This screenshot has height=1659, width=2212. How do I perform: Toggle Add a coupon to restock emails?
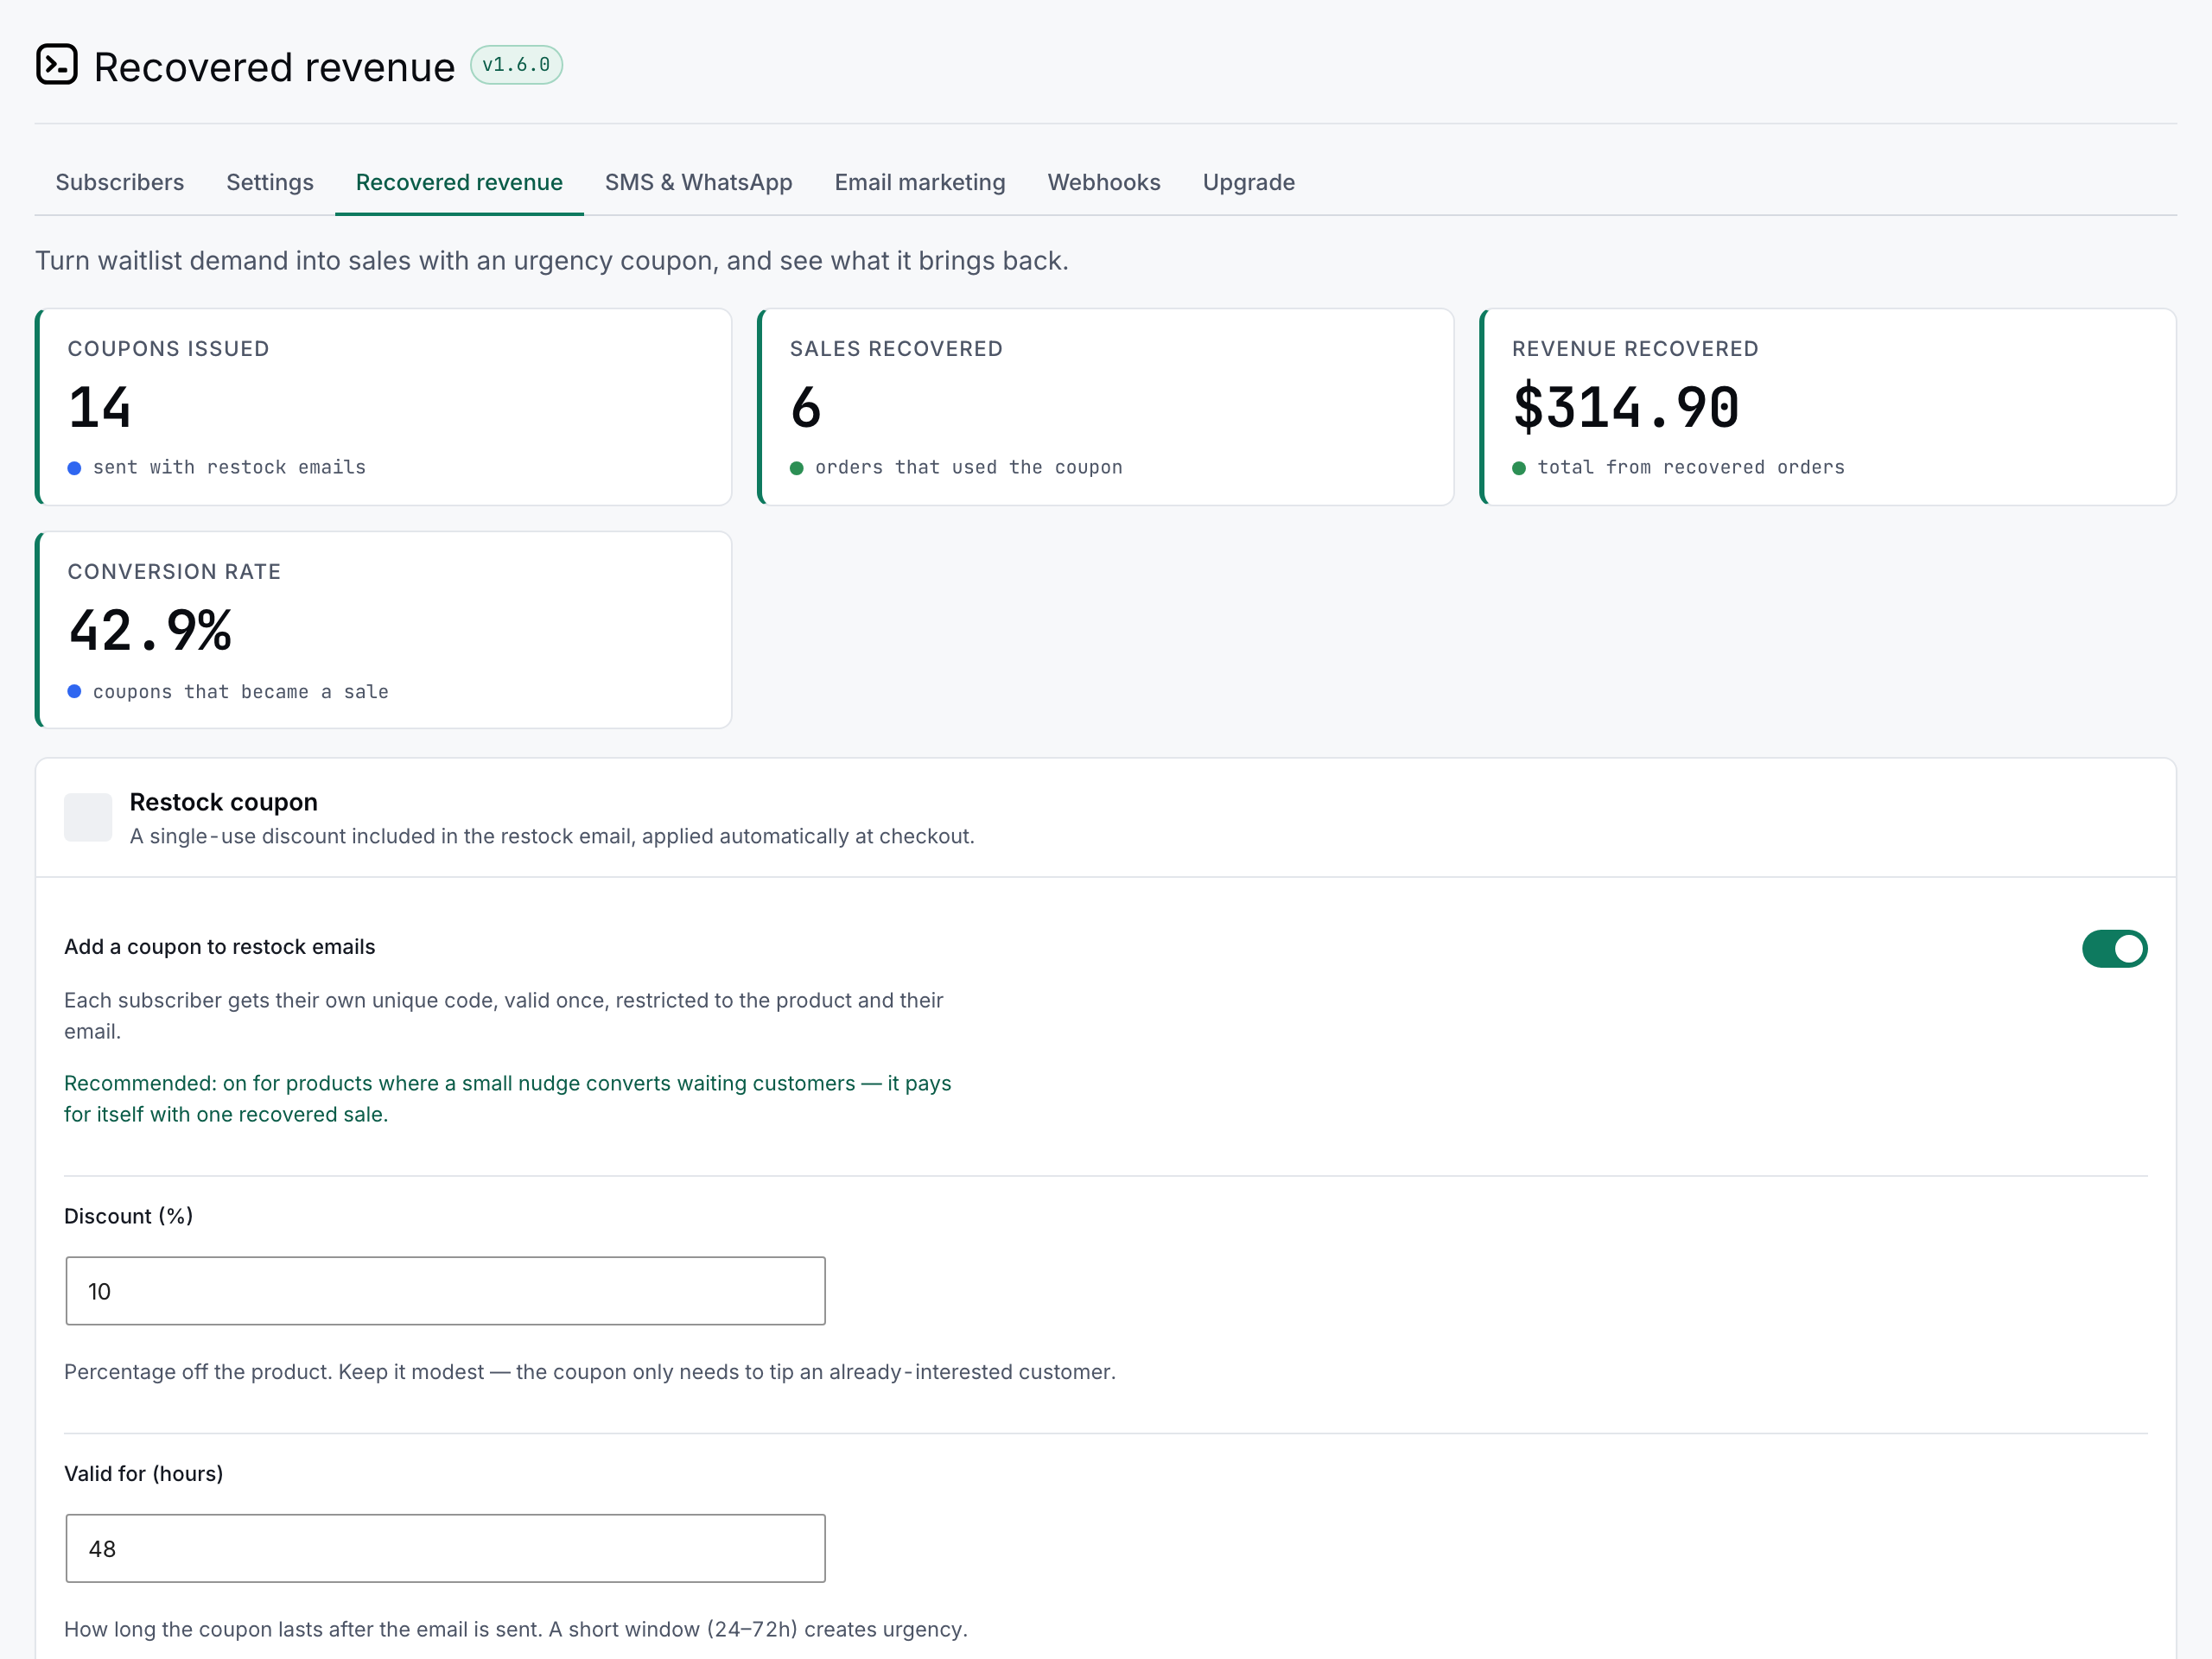point(2114,948)
